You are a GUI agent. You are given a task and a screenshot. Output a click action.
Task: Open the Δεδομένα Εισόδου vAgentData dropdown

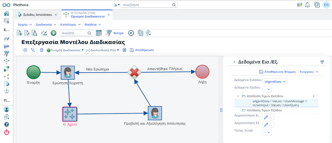pos(275,82)
